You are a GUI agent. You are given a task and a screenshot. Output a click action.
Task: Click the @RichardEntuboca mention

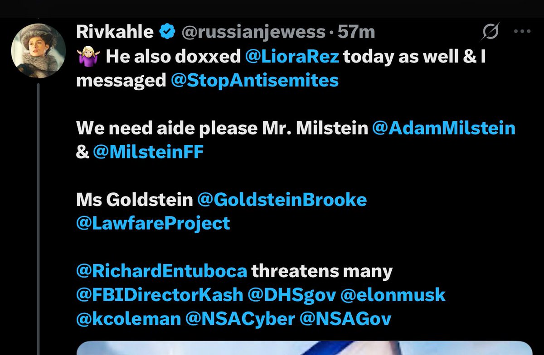(x=162, y=271)
